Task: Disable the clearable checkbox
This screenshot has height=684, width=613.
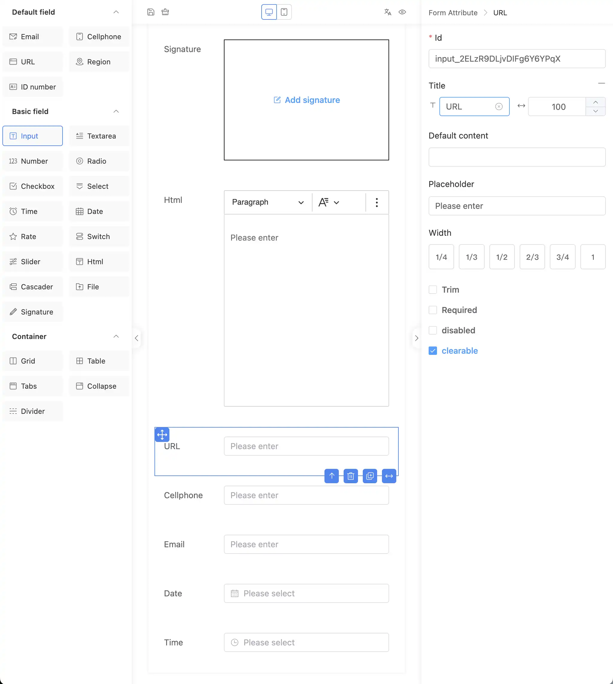Action: [x=433, y=350]
